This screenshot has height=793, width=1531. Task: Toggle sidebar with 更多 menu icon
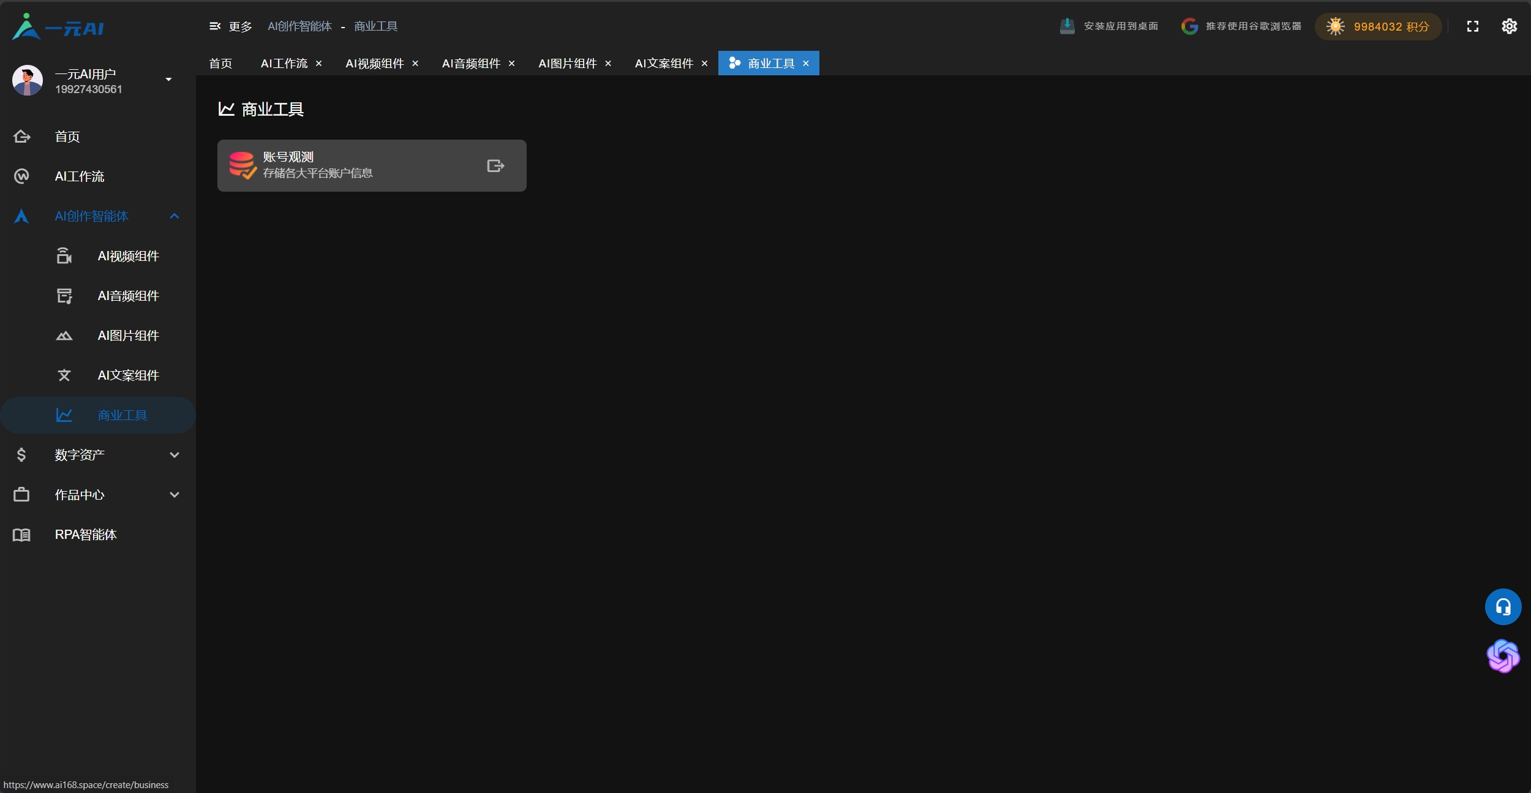click(x=215, y=26)
